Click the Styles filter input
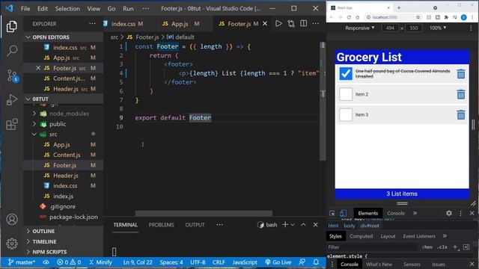This screenshot has height=269, width=479. click(373, 247)
